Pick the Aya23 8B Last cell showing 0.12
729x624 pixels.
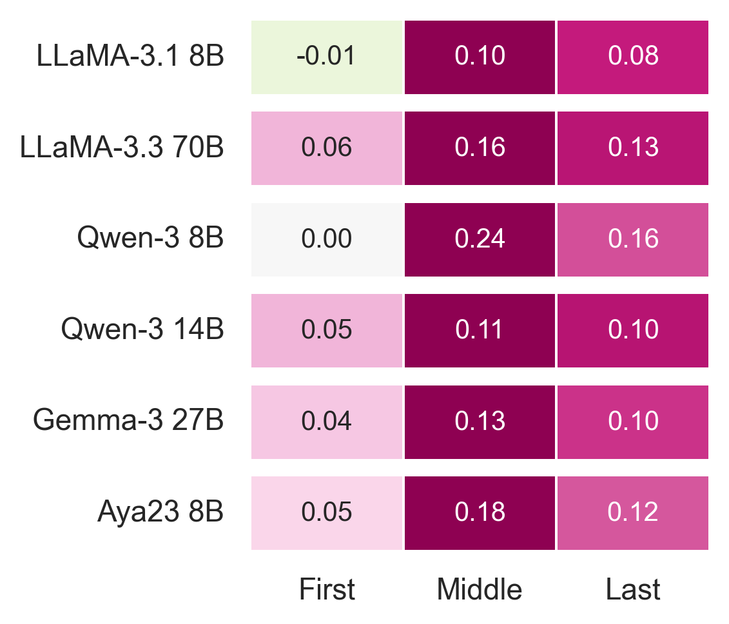[x=633, y=513]
